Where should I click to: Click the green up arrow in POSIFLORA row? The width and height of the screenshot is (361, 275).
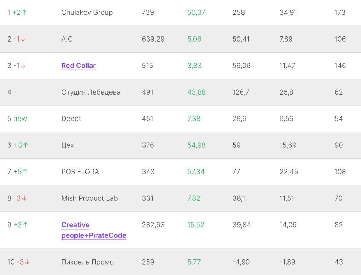coord(25,172)
